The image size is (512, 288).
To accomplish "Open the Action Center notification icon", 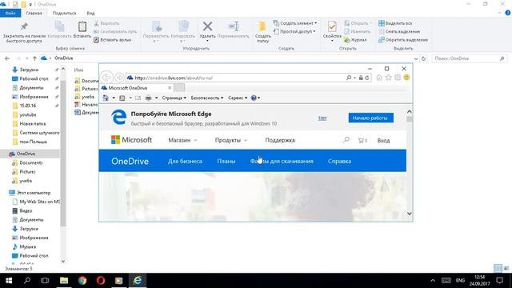I will (499, 281).
